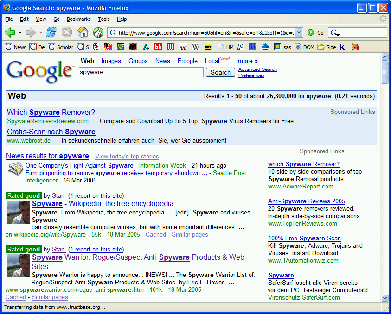Click Stan's photo beside the Wikipedia result
The width and height of the screenshot is (391, 314).
click(18, 212)
